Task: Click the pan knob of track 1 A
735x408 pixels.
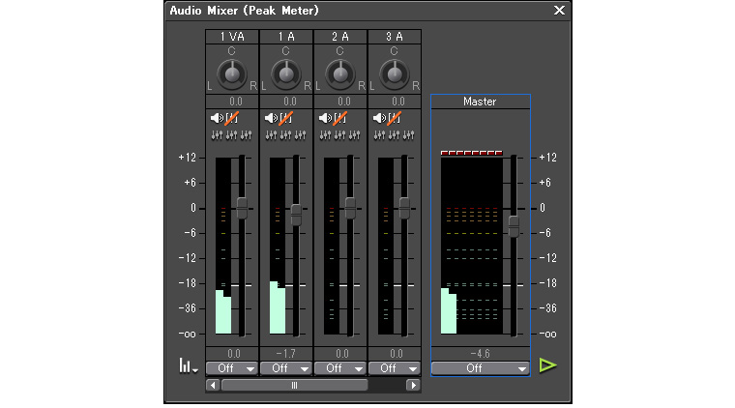Action: pos(286,74)
